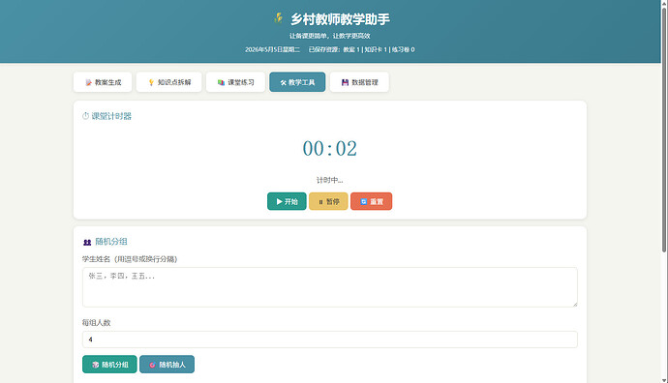Reset the timer with 重置 button

click(x=371, y=201)
